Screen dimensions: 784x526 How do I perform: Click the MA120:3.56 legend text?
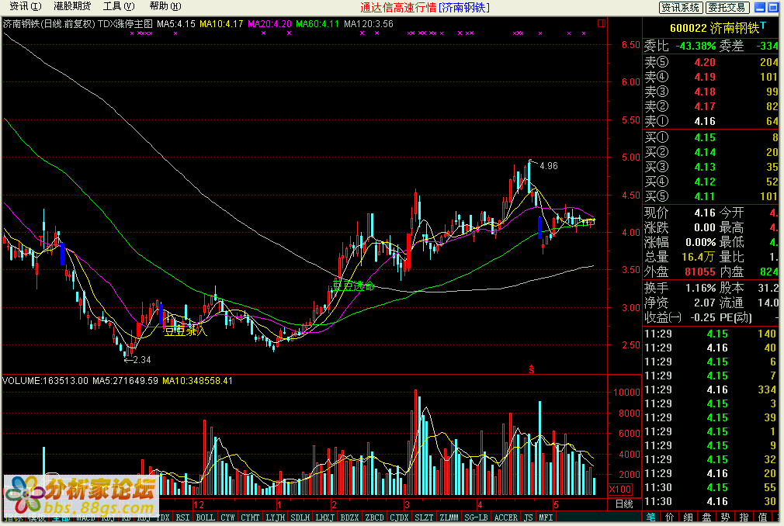pyautogui.click(x=369, y=23)
